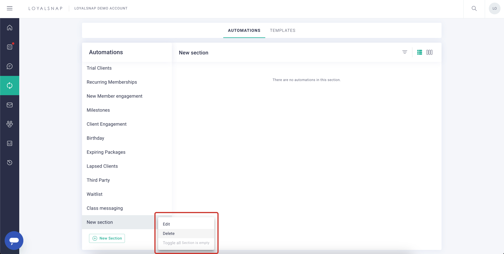Switch to the Templates tab
The image size is (504, 254).
[282, 30]
